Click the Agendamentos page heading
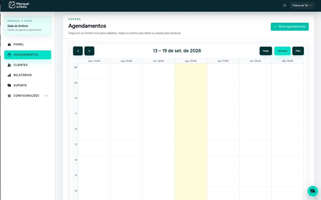Viewport: 321px width, 200px height. tap(87, 26)
